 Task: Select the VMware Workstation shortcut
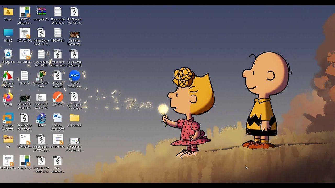(8, 118)
